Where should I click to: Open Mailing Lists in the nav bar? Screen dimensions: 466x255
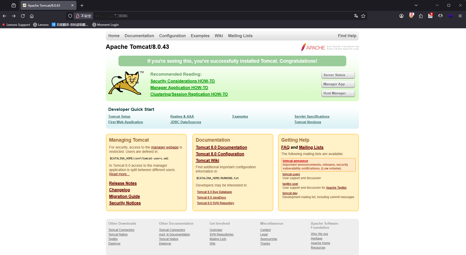click(240, 36)
